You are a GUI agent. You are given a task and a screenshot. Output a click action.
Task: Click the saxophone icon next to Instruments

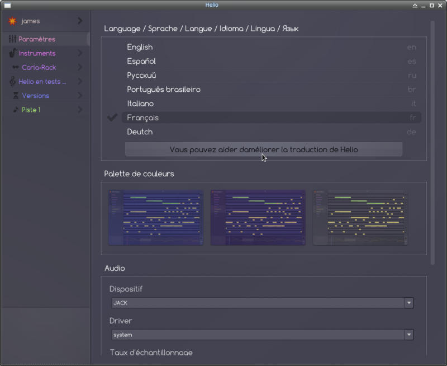point(12,54)
